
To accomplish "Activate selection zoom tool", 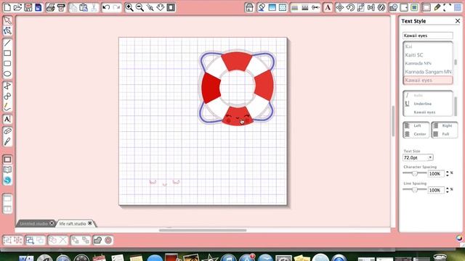I will (150, 7).
